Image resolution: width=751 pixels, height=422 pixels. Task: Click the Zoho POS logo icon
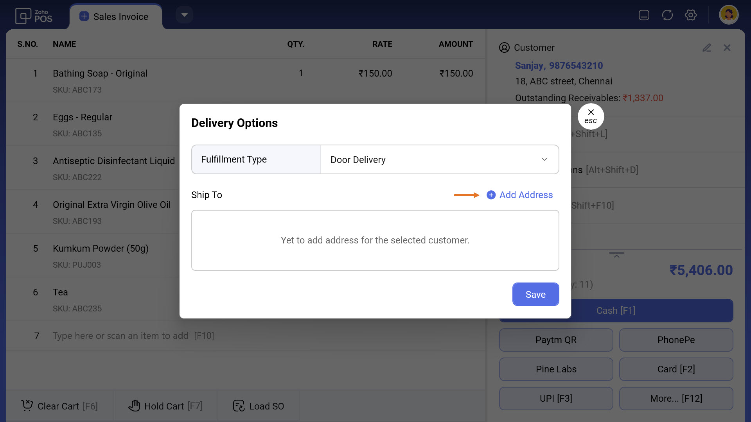coord(23,16)
